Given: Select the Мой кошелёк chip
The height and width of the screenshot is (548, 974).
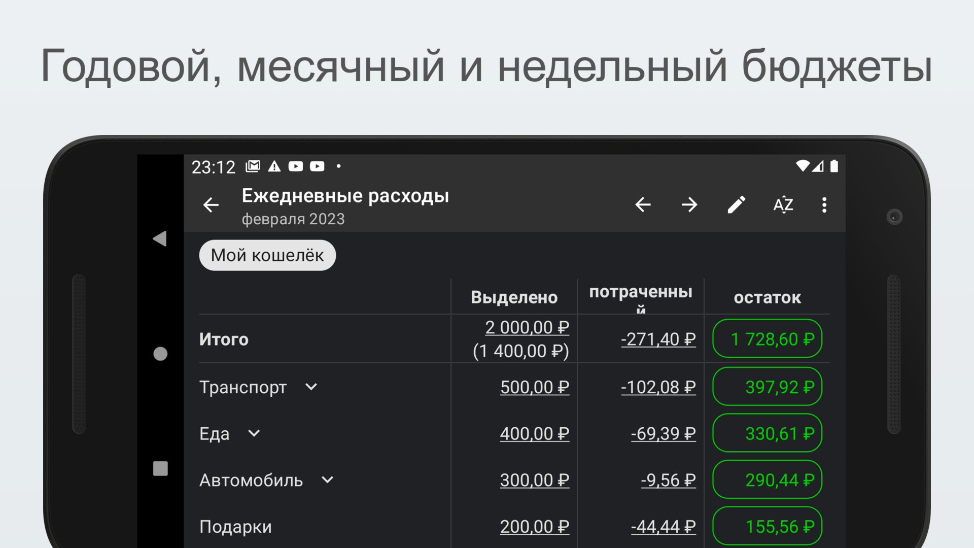Looking at the screenshot, I should (267, 255).
